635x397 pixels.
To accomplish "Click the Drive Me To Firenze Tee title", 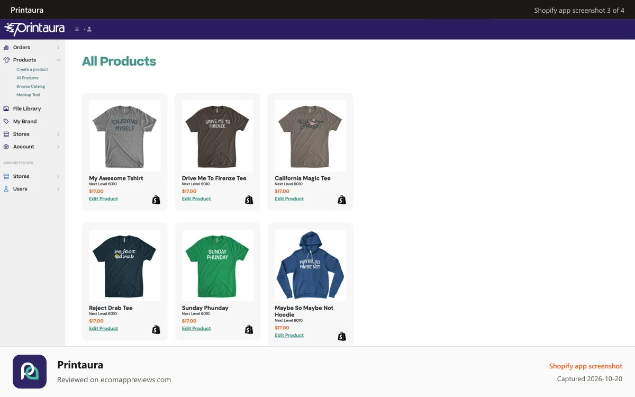I will (x=214, y=178).
